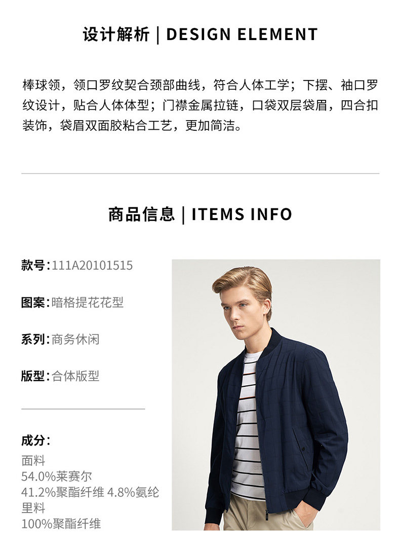
Task: Click the pattern value 暗格提花花型
Action: [88, 302]
